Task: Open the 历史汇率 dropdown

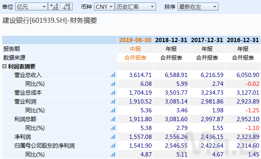Action: coord(135,7)
